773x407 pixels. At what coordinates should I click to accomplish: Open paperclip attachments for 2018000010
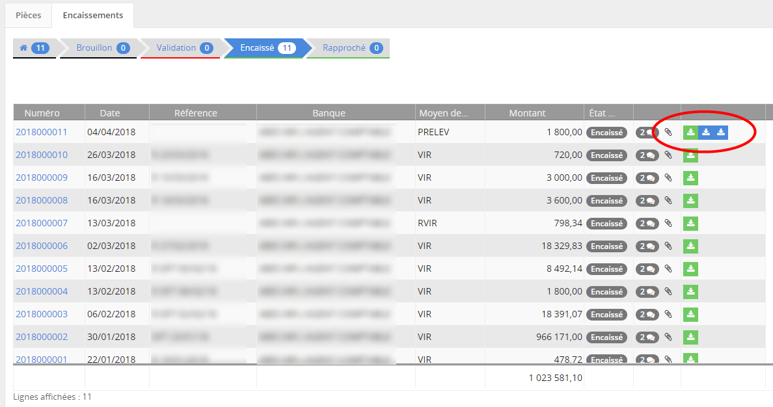point(668,155)
